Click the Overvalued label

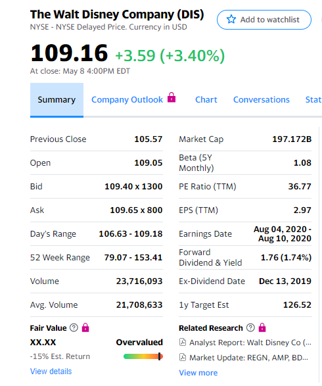[x=139, y=342]
